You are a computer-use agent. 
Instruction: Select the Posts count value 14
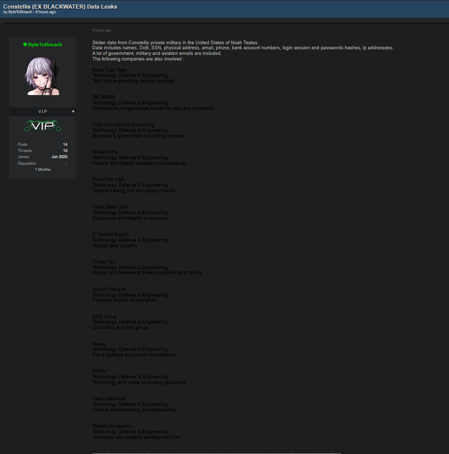(65, 145)
